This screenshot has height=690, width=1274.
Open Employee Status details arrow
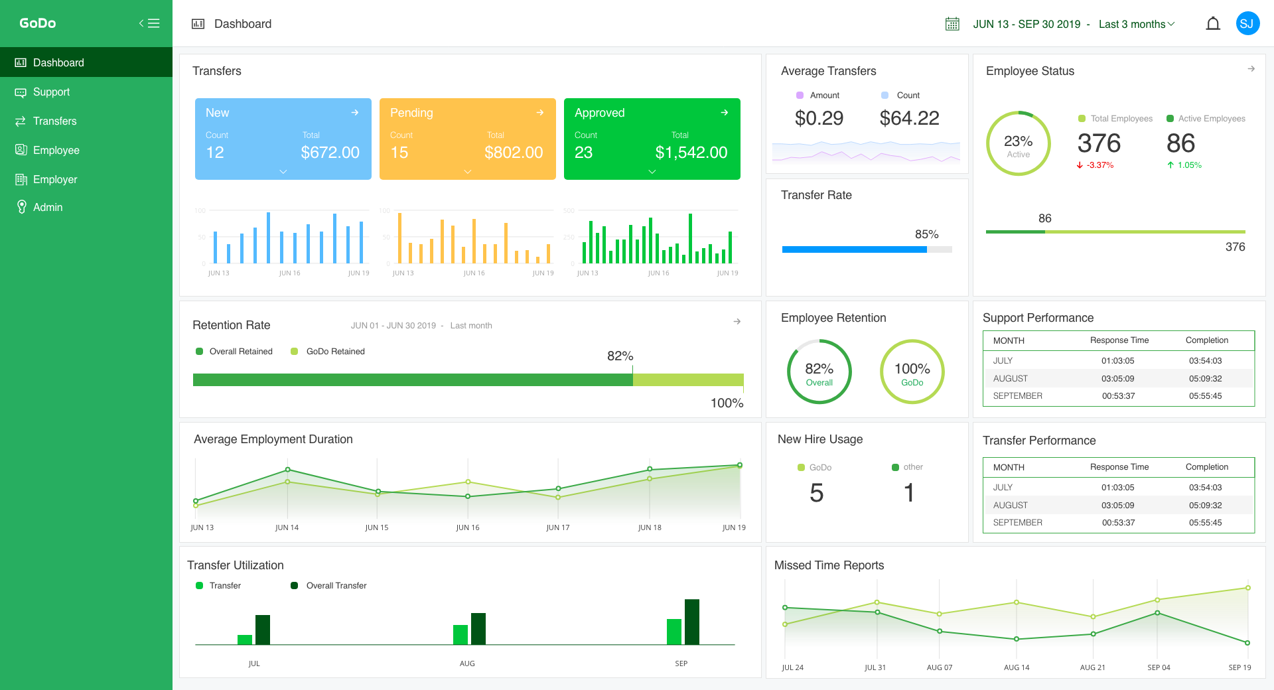(x=1251, y=69)
